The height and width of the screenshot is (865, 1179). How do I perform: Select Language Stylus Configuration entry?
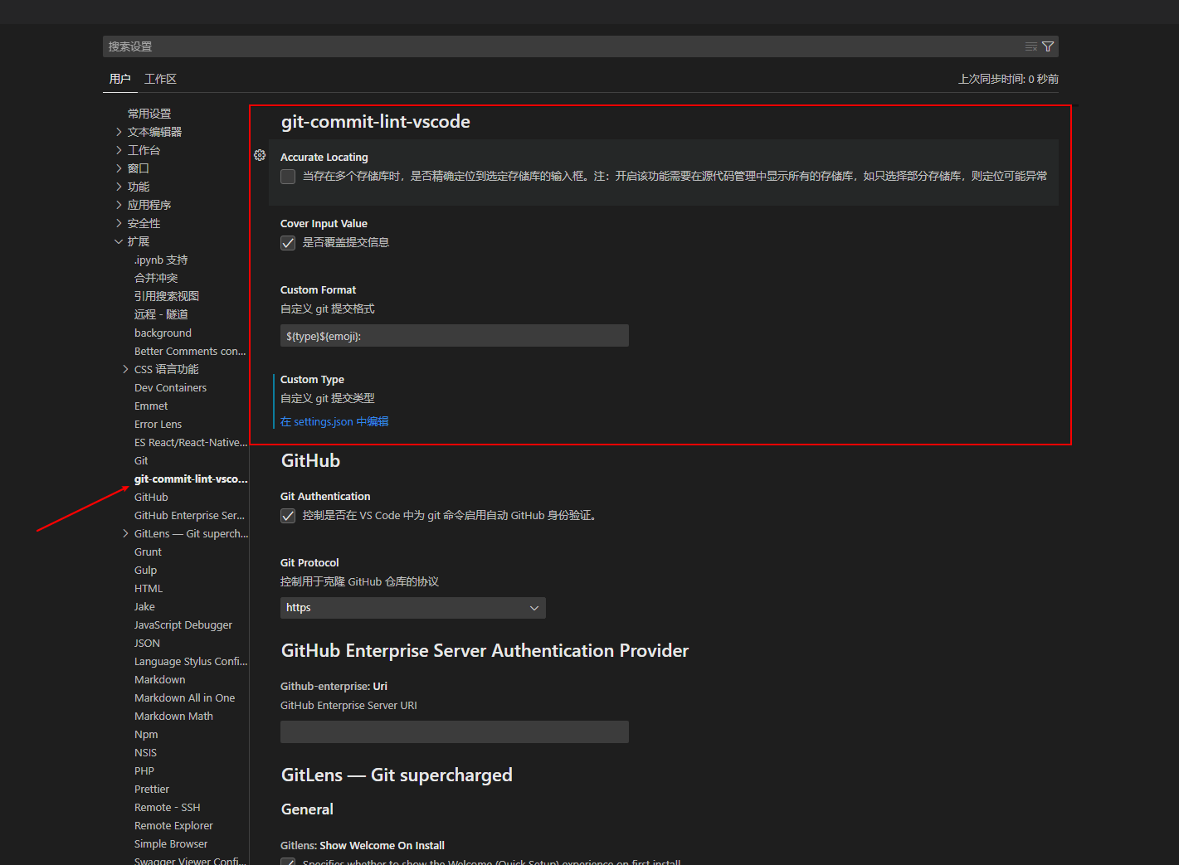point(191,661)
